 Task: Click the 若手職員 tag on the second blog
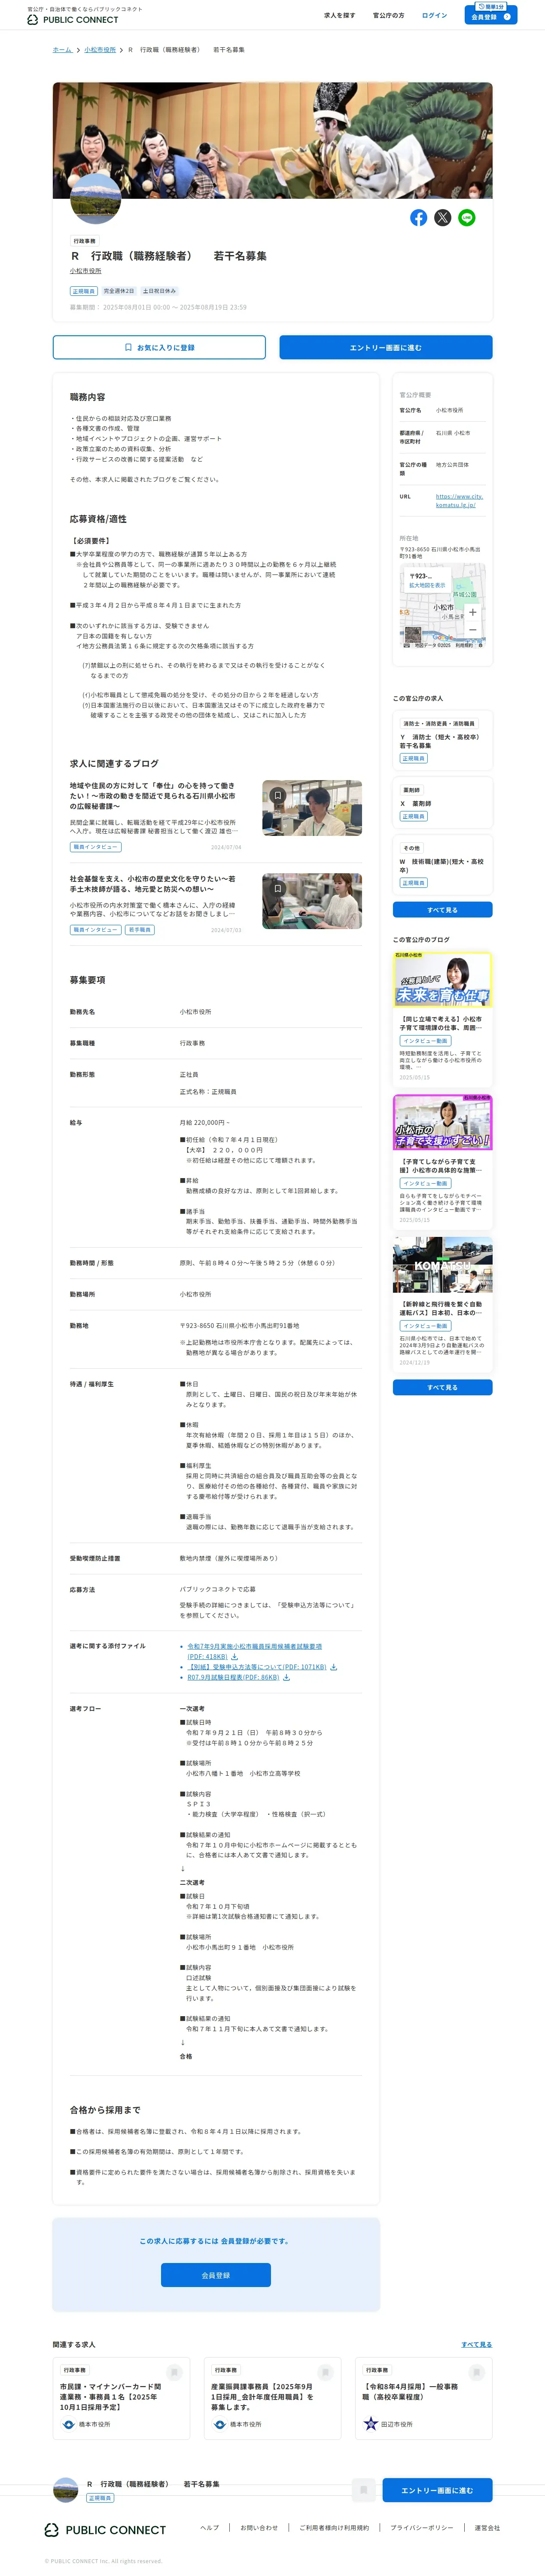point(139,930)
